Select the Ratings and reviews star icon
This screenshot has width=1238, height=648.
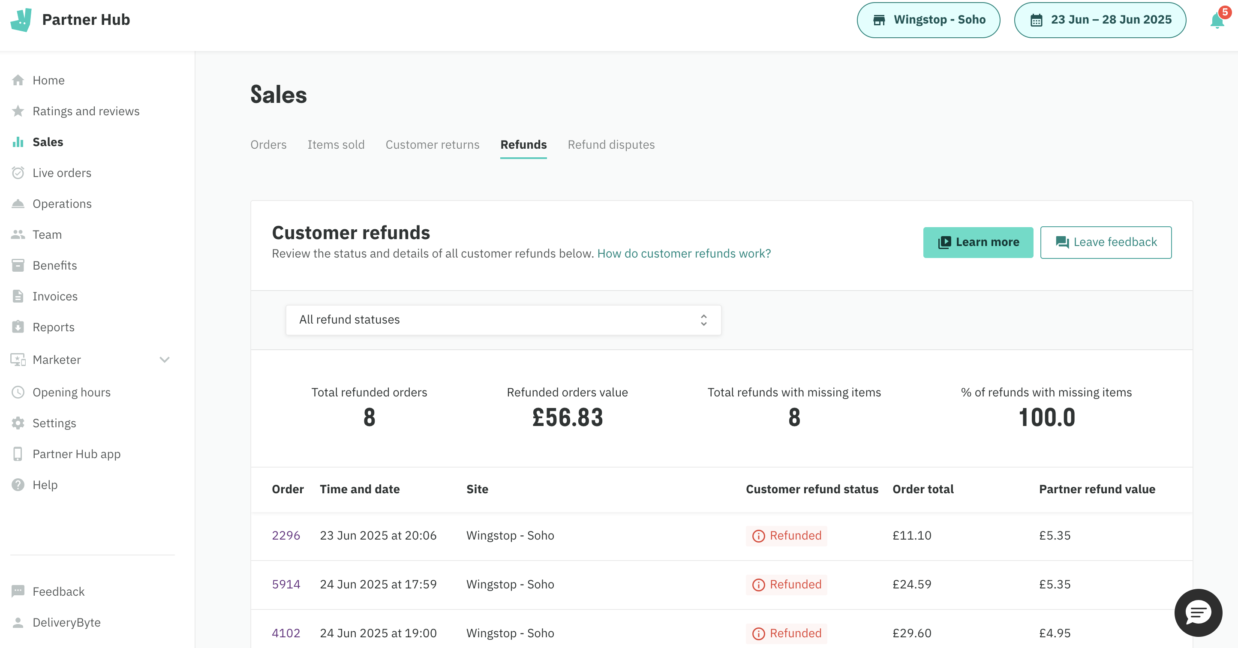18,111
